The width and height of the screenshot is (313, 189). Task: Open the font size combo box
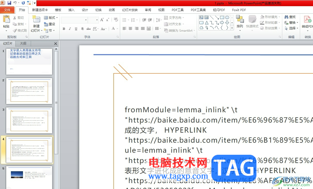(93, 20)
